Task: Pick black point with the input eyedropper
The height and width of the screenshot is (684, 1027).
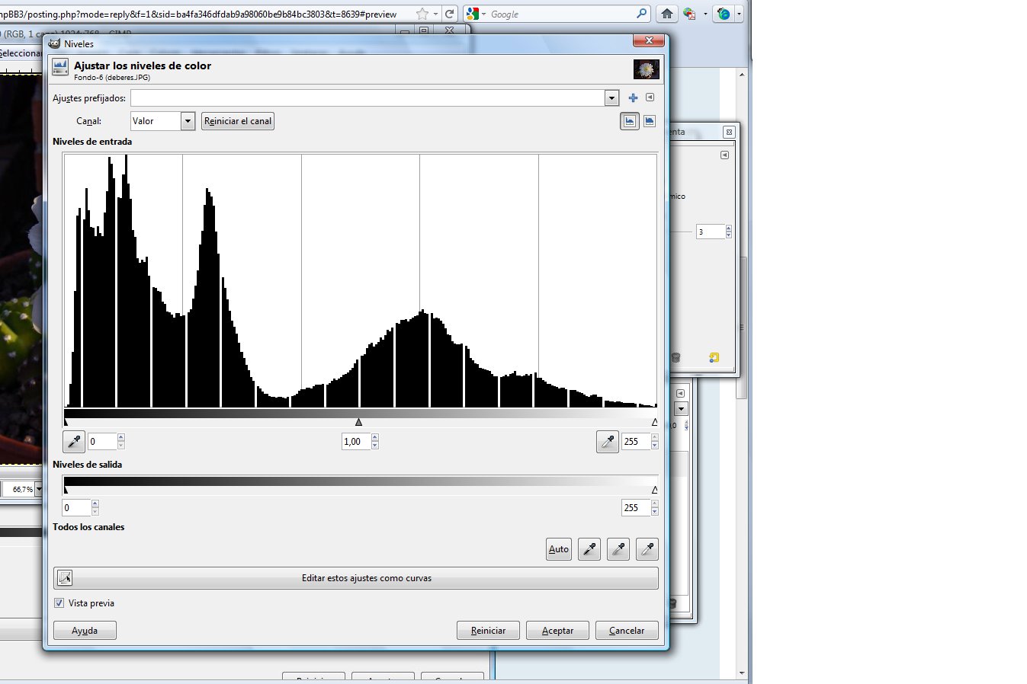Action: pos(74,441)
